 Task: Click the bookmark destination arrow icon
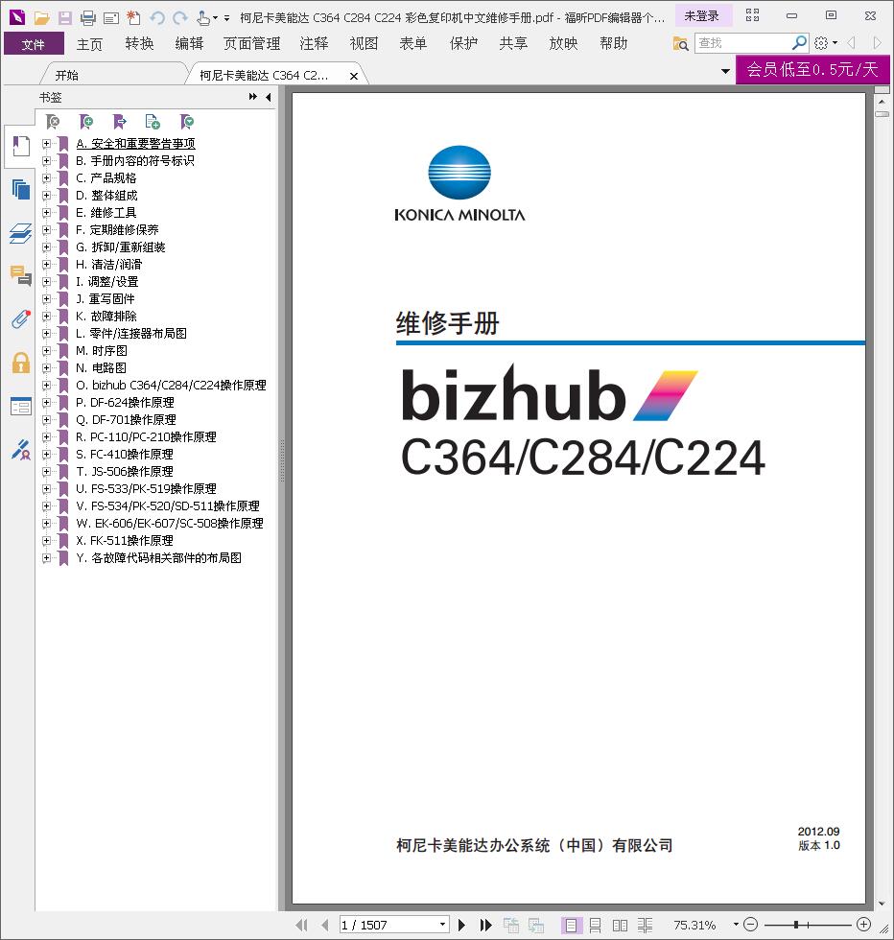[x=119, y=123]
